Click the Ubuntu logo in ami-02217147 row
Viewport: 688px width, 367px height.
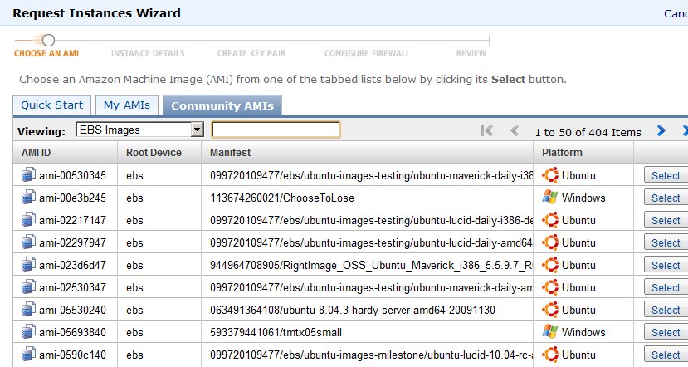[549, 220]
